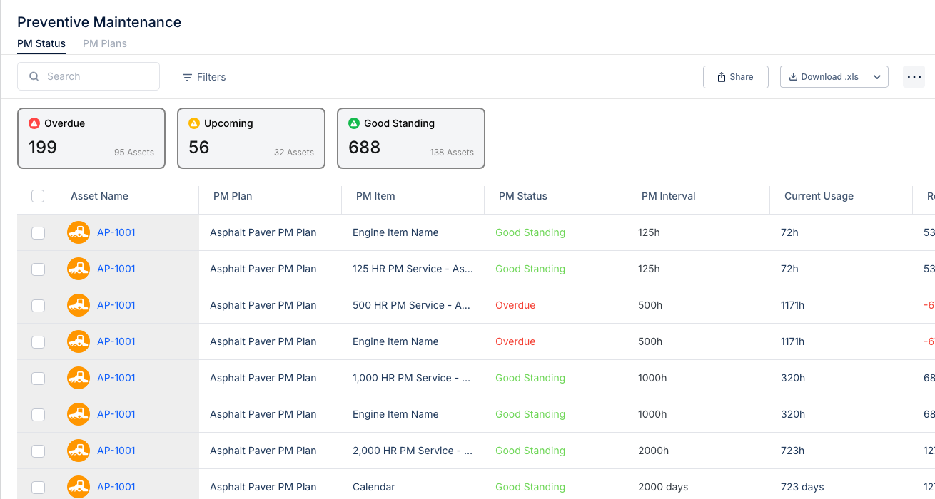Image resolution: width=935 pixels, height=499 pixels.
Task: Click the '95 Assets' label
Action: tap(134, 153)
